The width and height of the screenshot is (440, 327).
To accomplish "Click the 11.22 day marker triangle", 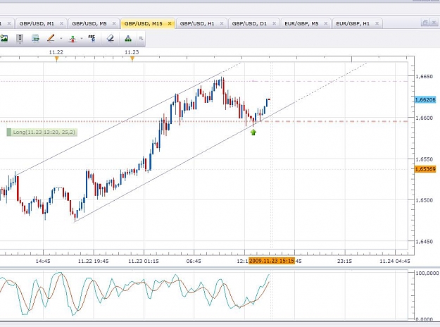I will [57, 58].
